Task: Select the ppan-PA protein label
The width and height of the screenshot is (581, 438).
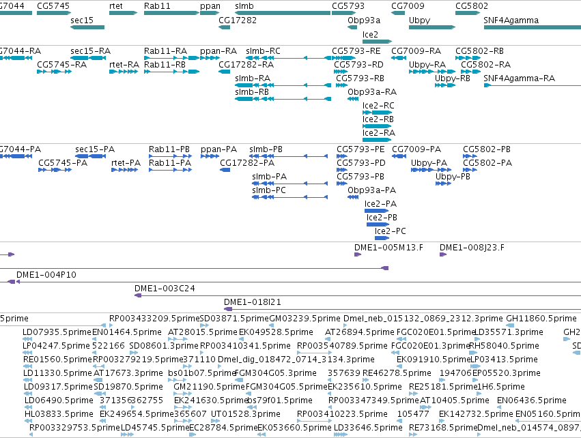Action: [218, 149]
